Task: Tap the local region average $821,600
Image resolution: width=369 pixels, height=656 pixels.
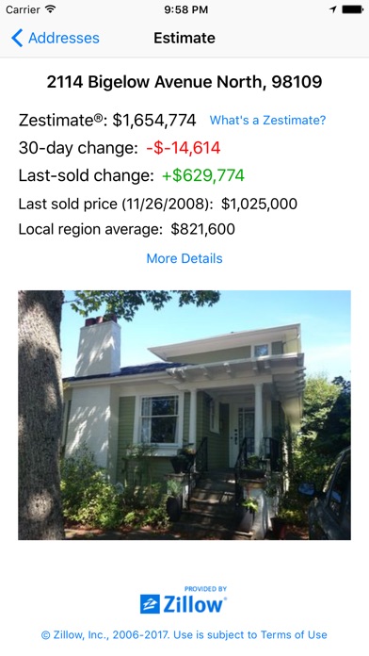Action: (202, 229)
